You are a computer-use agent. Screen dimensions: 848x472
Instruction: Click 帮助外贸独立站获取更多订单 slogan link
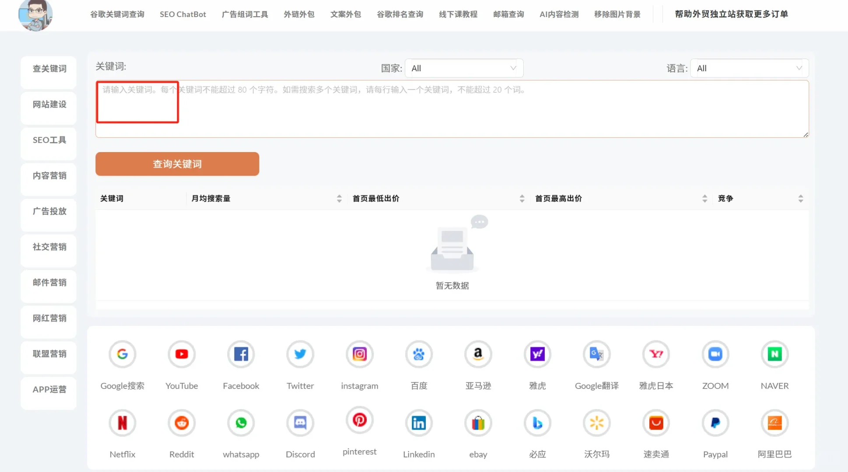(731, 14)
